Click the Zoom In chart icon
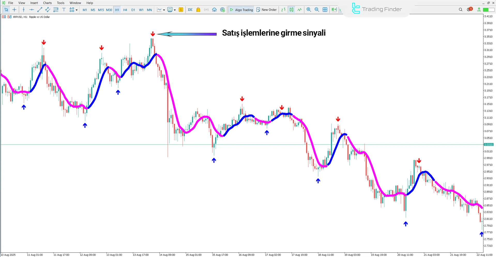The width and height of the screenshot is (496, 257). click(x=309, y=10)
